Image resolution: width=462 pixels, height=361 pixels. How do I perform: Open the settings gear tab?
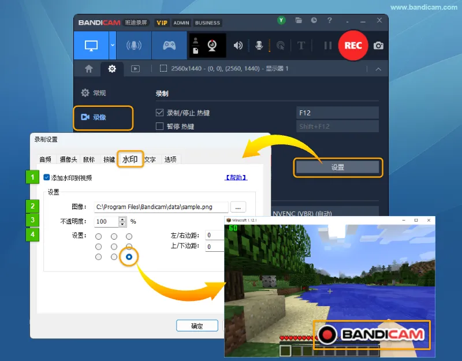[x=112, y=69]
